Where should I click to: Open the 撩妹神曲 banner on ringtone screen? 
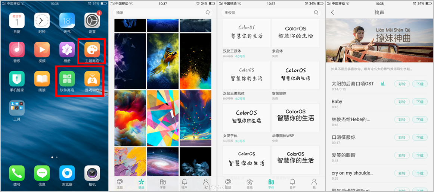pyautogui.click(x=379, y=41)
